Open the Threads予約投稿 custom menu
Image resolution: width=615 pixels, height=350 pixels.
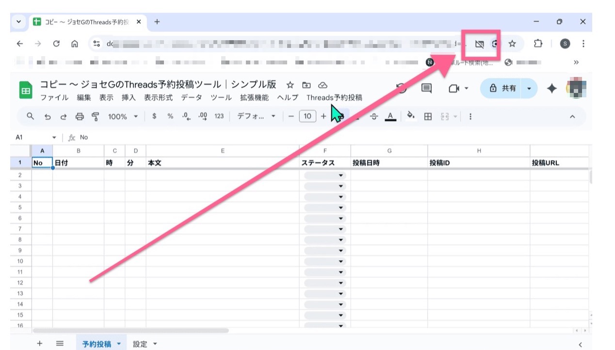pyautogui.click(x=334, y=97)
